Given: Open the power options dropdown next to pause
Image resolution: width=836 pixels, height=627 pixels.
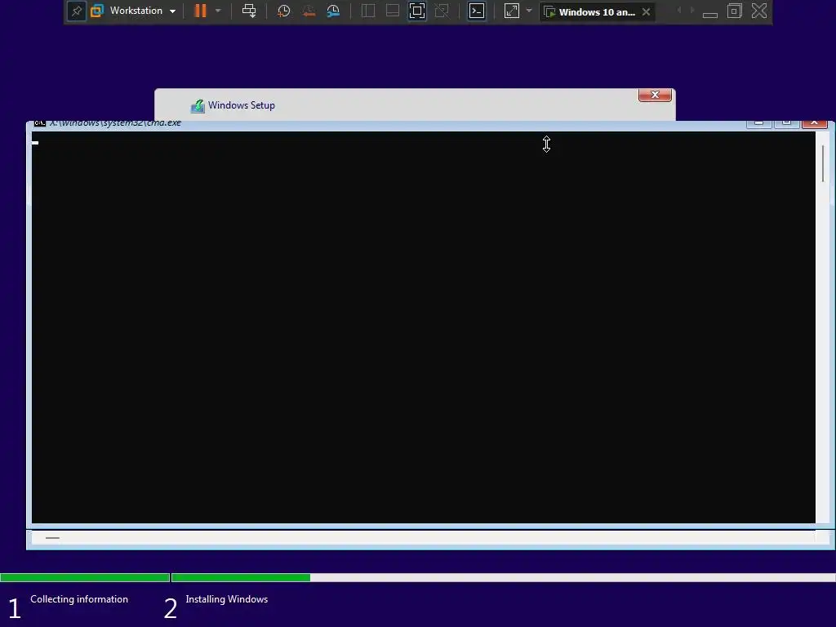Looking at the screenshot, I should (217, 11).
